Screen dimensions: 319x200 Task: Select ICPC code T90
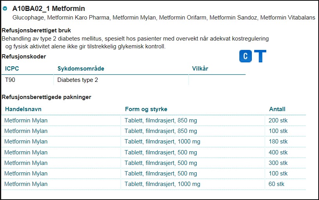10,80
